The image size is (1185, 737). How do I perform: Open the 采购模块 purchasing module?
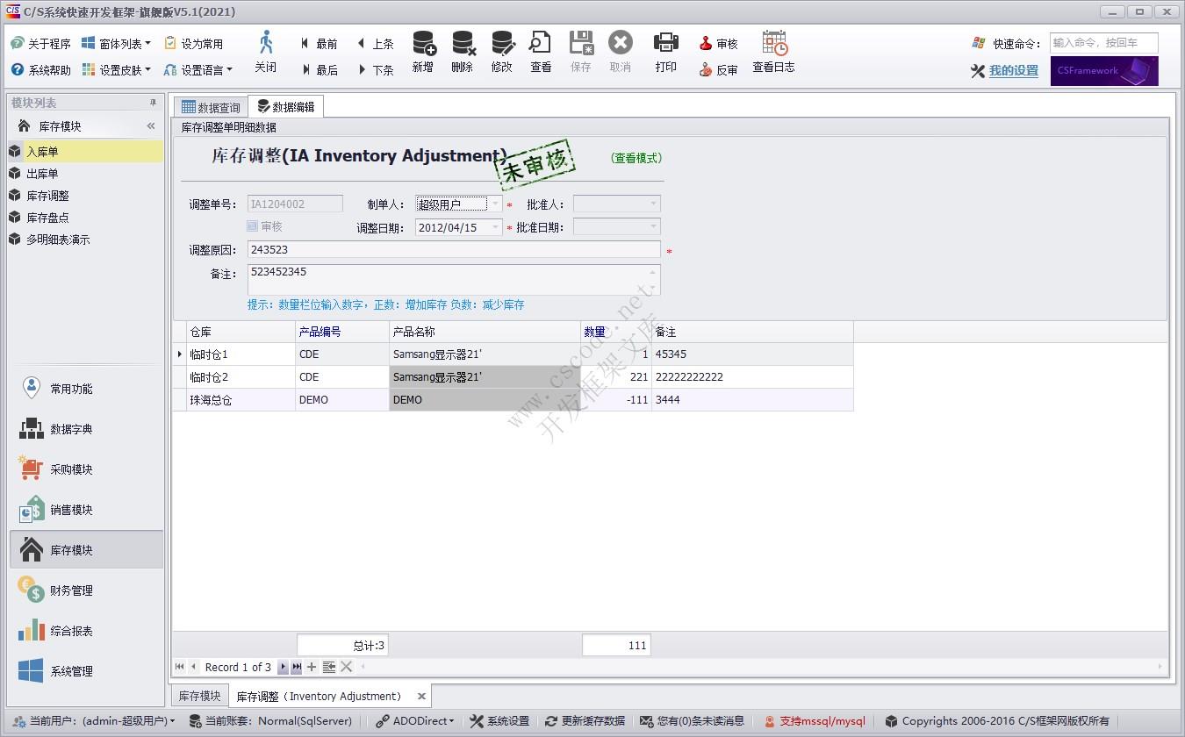pos(71,469)
